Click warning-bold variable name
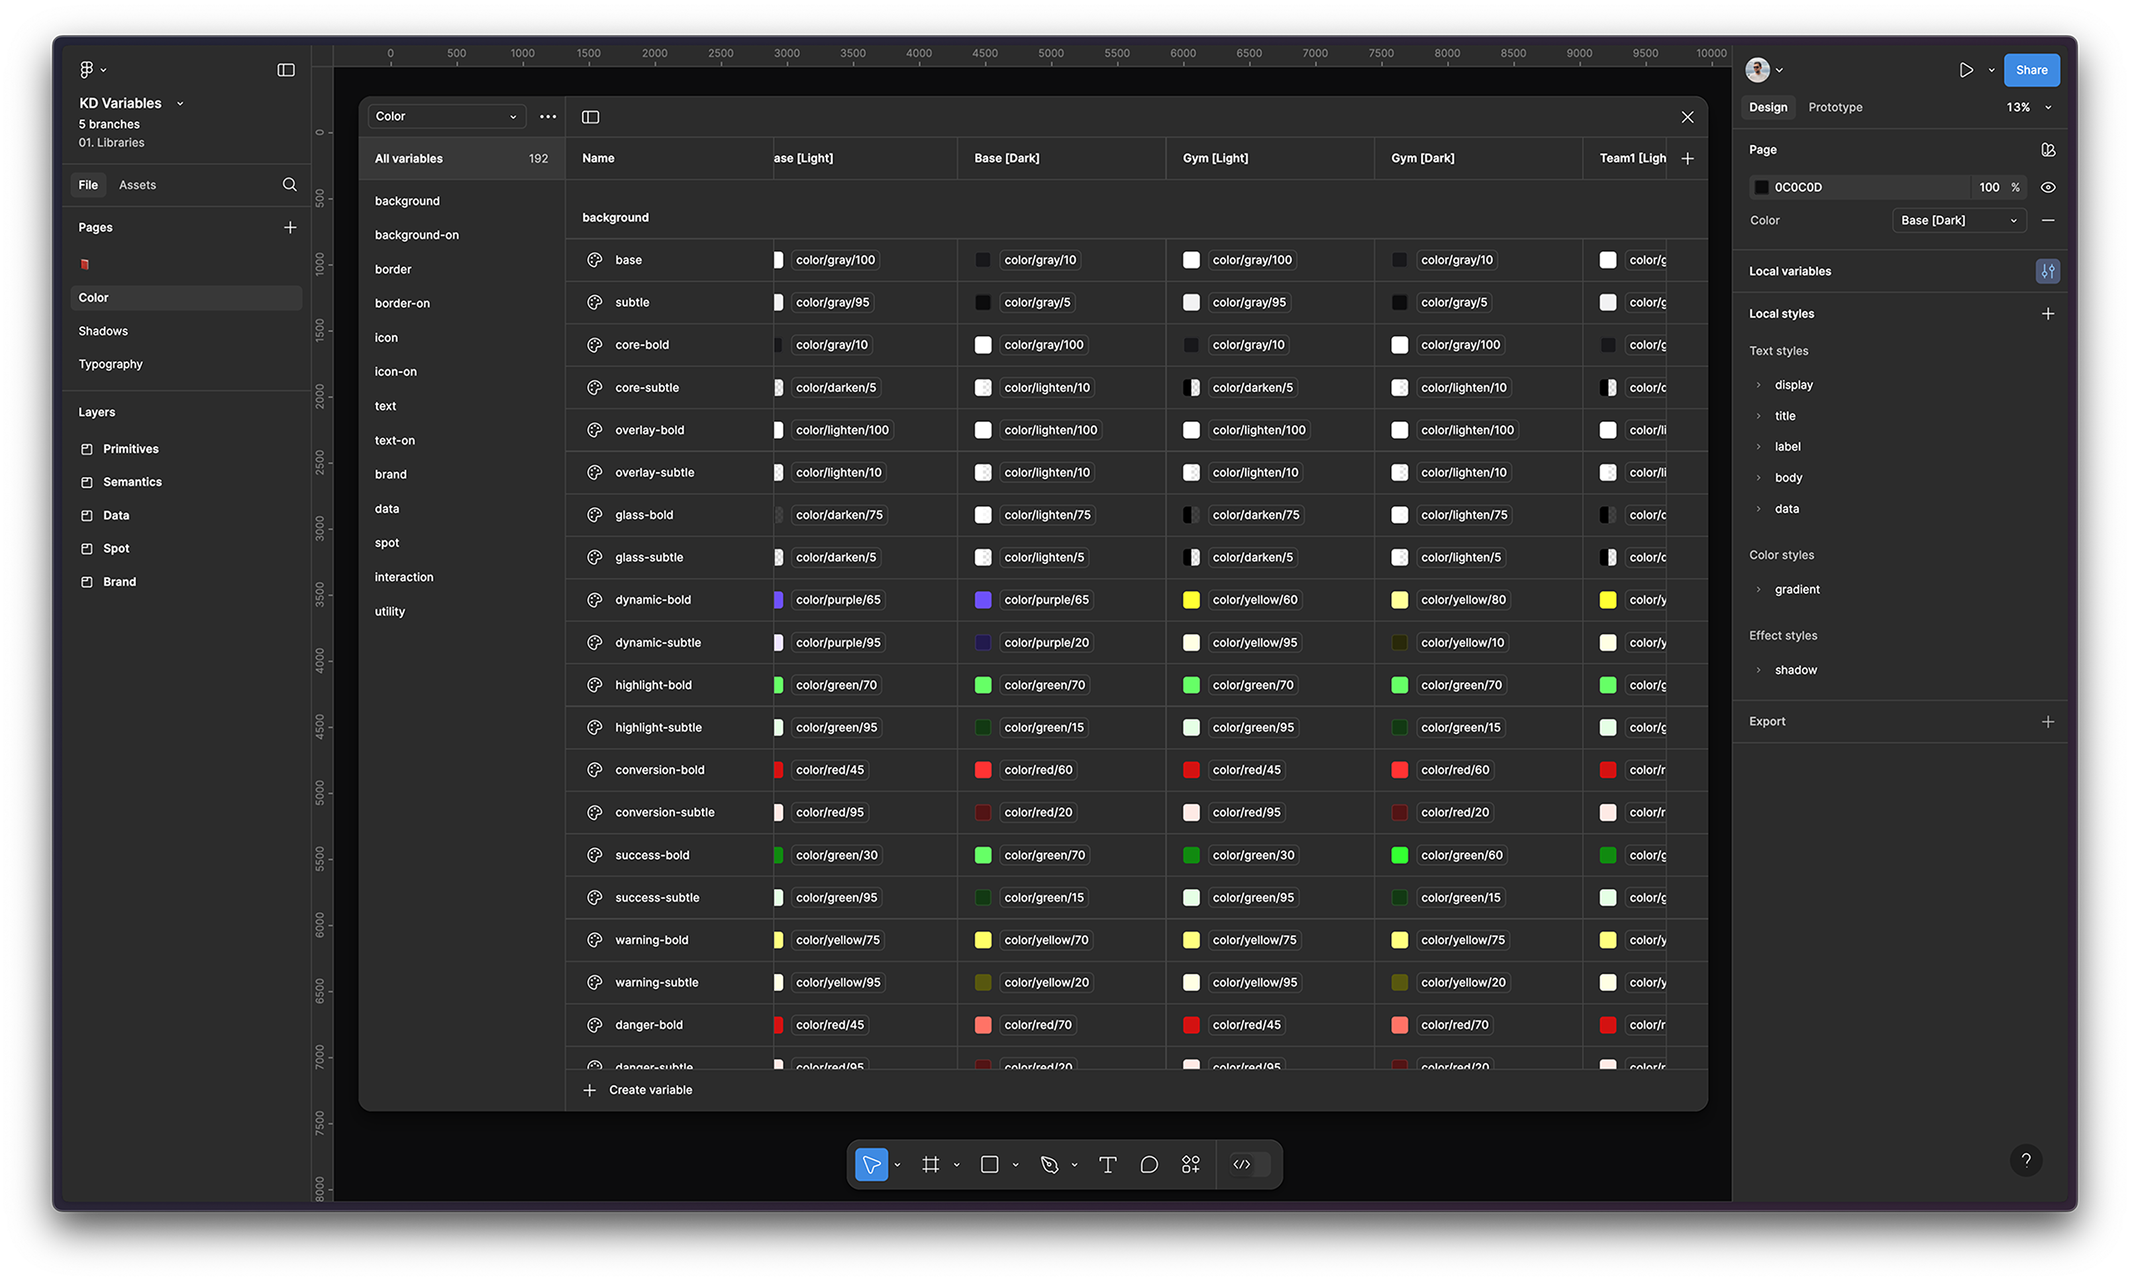Viewport: 2130px width, 1281px height. pyautogui.click(x=652, y=940)
